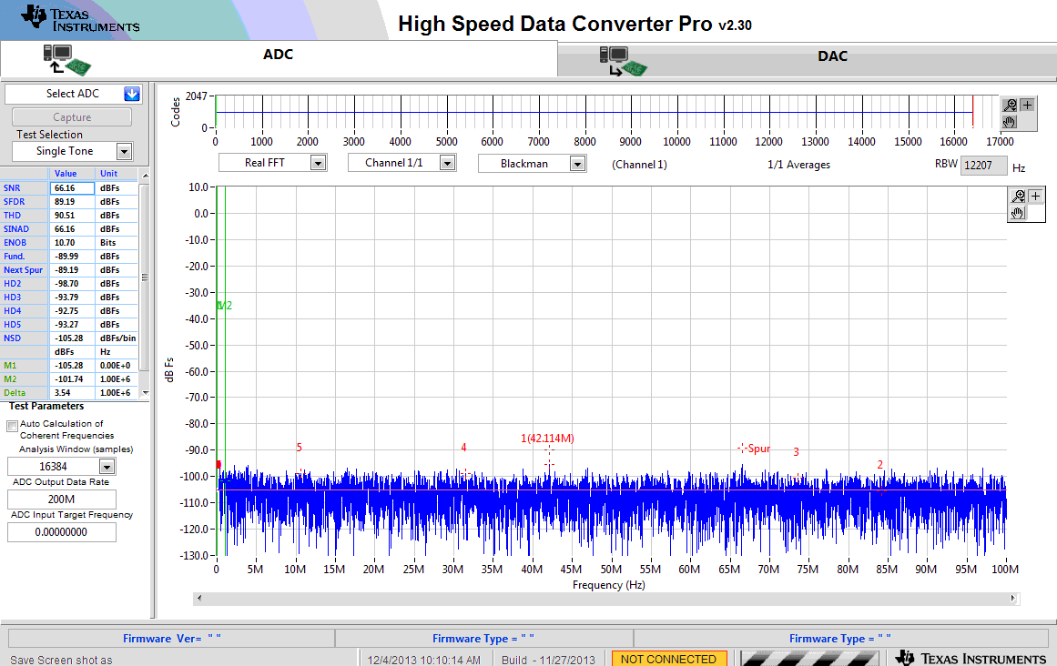Select zoom tool on the Codes plot
The height and width of the screenshot is (666, 1057).
(1009, 105)
